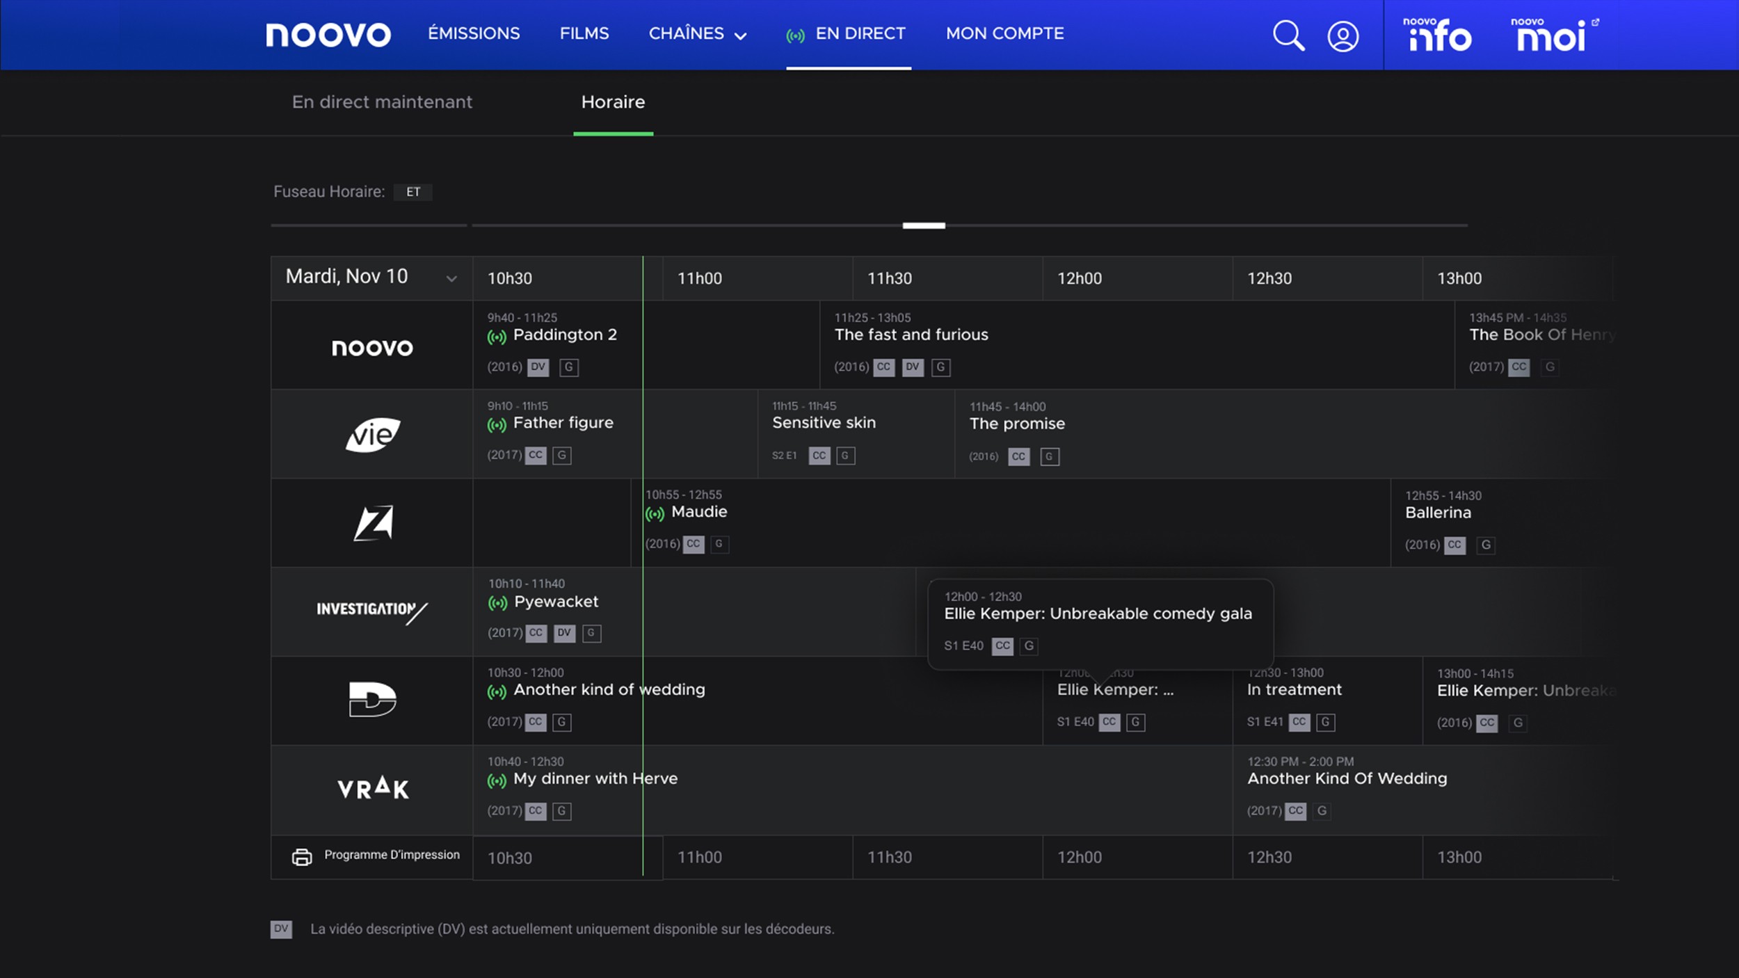The height and width of the screenshot is (978, 1739).
Task: Click the Mon Compte link
Action: pyautogui.click(x=1004, y=33)
